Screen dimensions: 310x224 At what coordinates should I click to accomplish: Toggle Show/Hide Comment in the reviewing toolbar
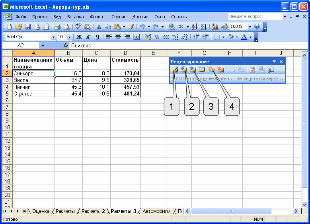tap(202, 70)
